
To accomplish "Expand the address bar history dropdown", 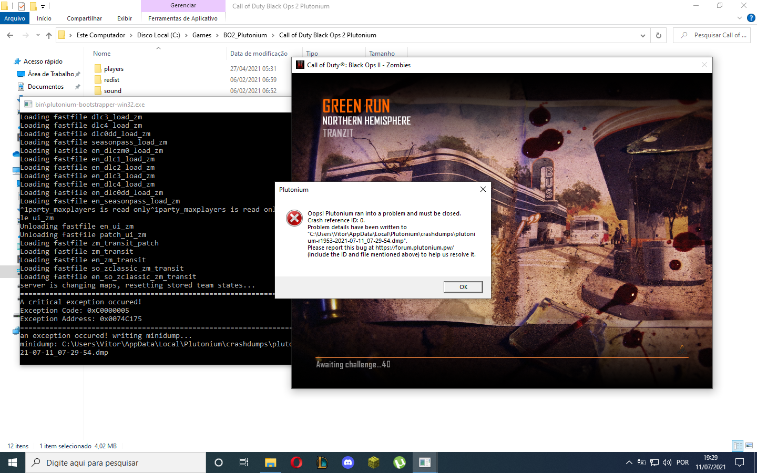I will click(x=642, y=35).
